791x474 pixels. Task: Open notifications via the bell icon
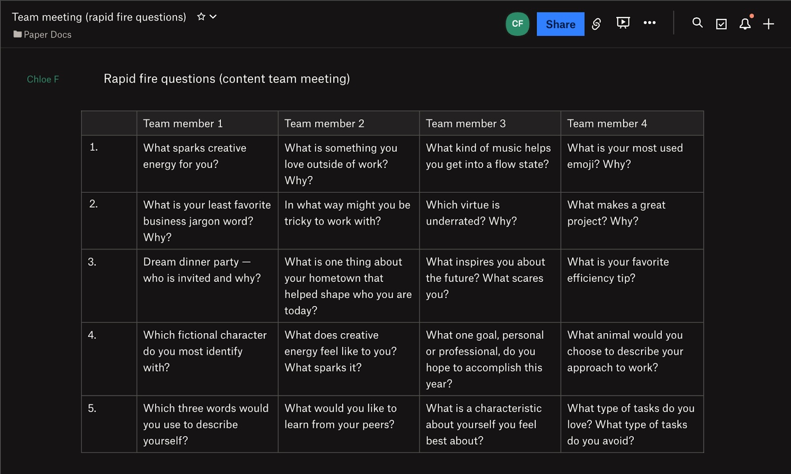[x=745, y=23]
